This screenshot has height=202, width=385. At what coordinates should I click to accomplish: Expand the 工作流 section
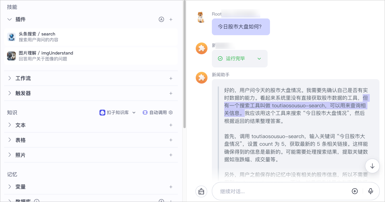9,78
